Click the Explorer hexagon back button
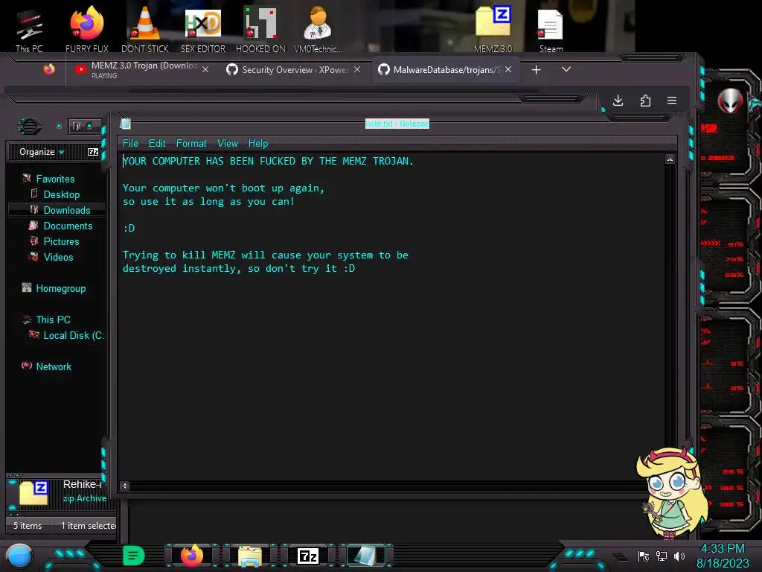 coord(29,127)
